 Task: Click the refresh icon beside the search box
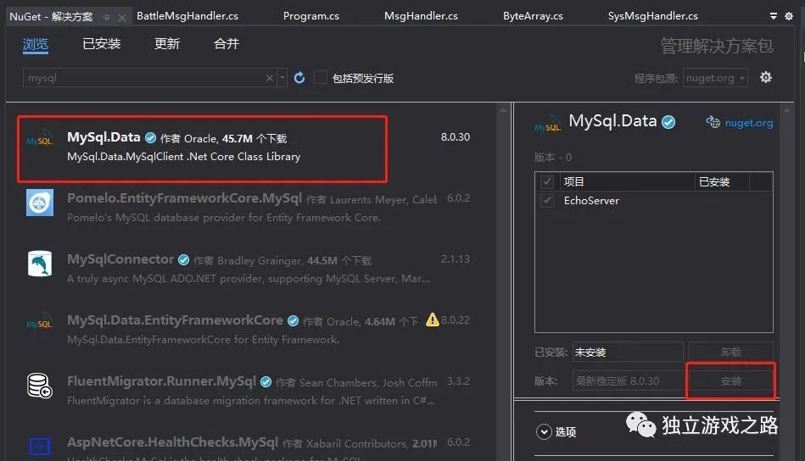(299, 78)
